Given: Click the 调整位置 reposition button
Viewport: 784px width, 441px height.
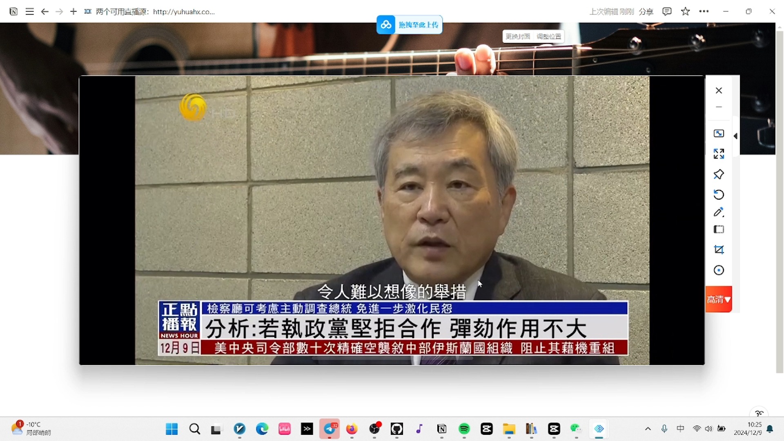Looking at the screenshot, I should (549, 36).
